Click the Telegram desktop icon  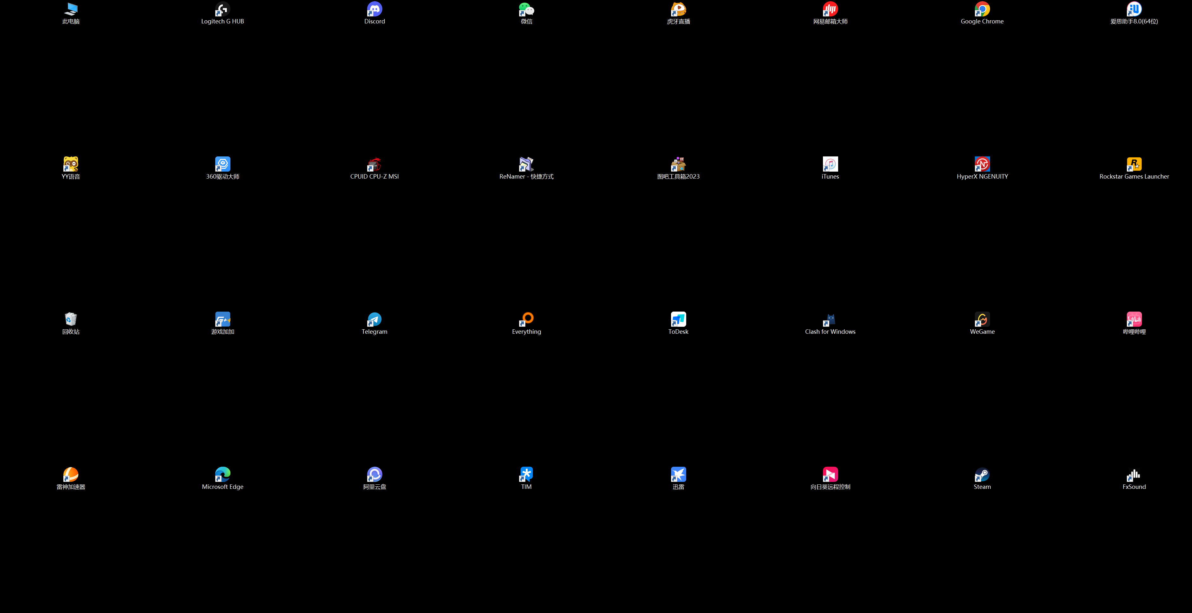tap(374, 319)
